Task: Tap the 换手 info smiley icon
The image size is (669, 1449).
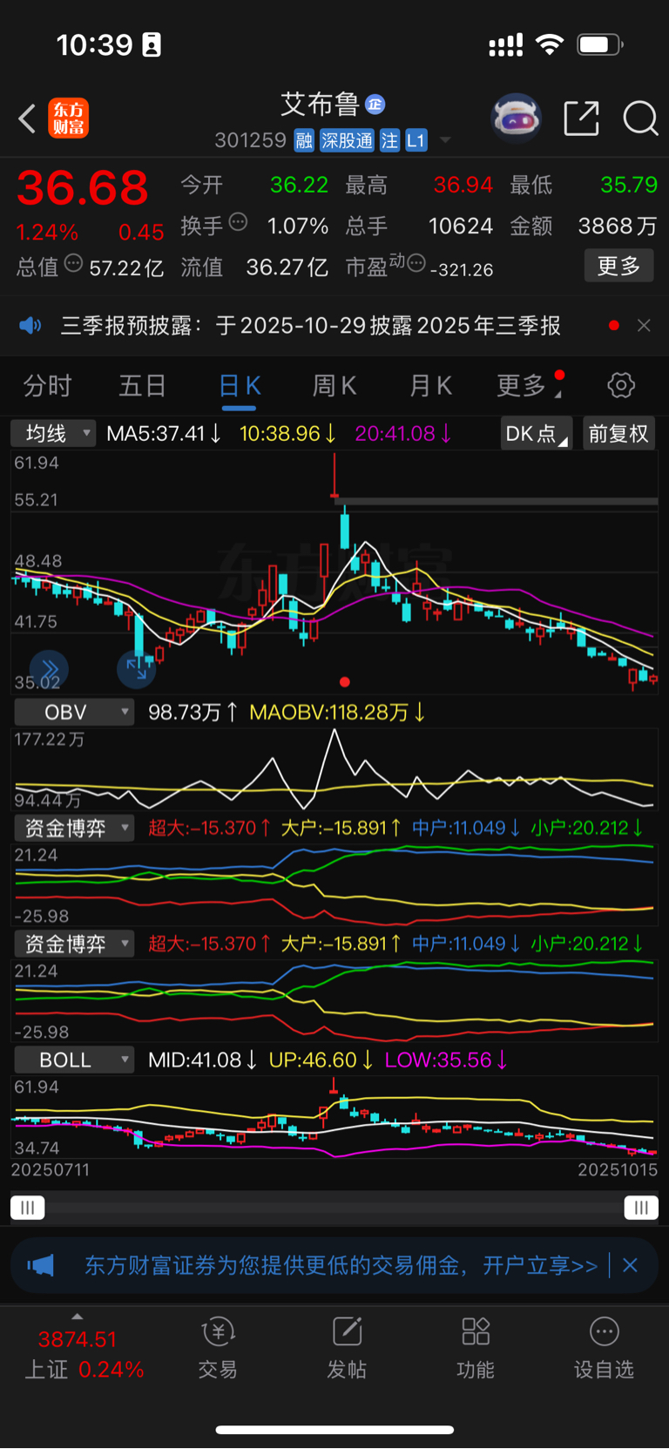Action: tap(238, 222)
